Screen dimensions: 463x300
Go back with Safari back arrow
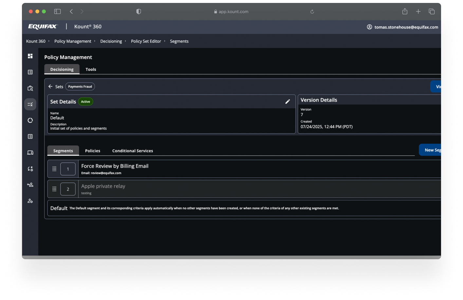71,11
